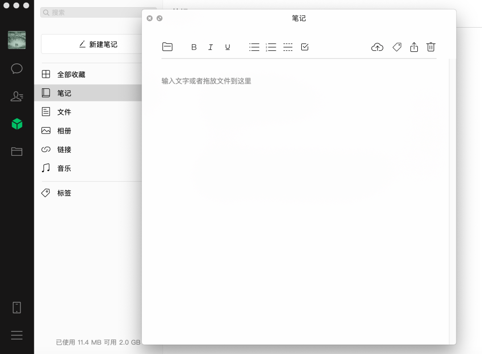The height and width of the screenshot is (354, 482).
Task: Select 笔记 in the favorites list
Action: point(88,93)
